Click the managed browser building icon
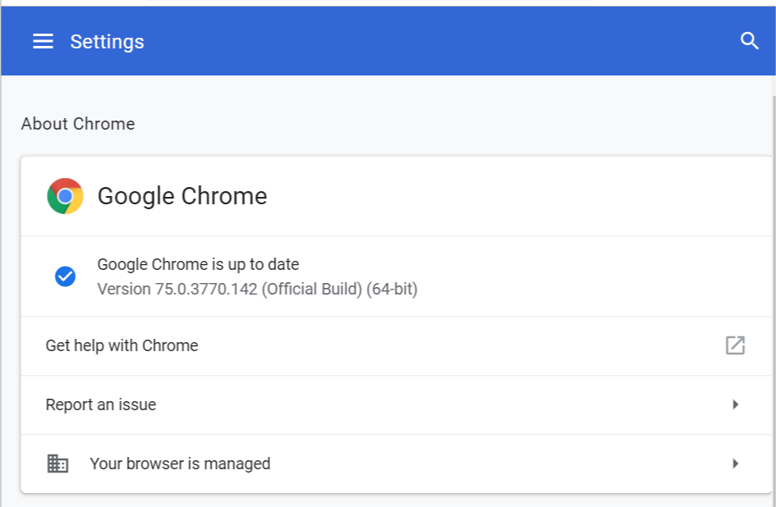 (x=57, y=464)
